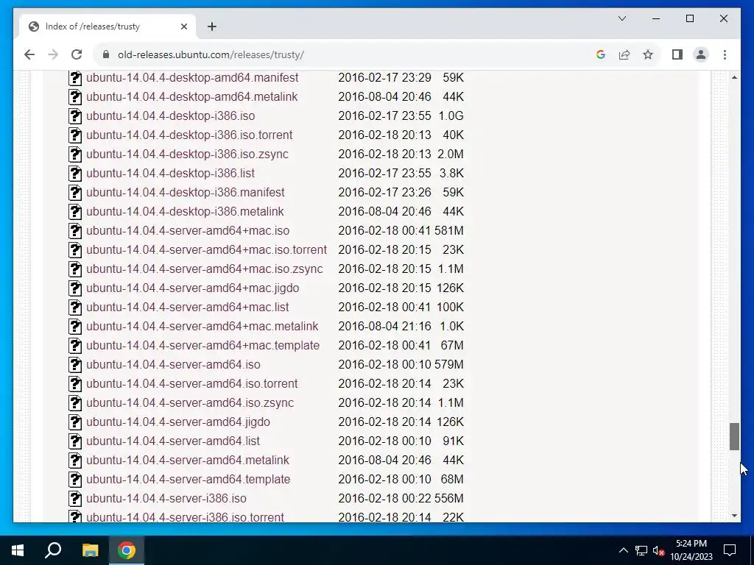Open ubuntu-14.04.4-desktop-i386.iso.torrent link

[189, 135]
